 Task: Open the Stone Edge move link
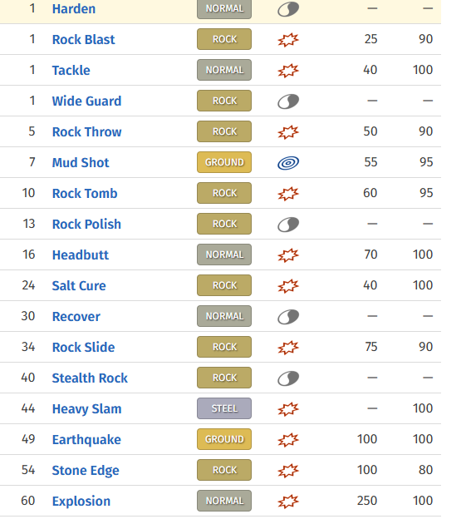click(86, 471)
